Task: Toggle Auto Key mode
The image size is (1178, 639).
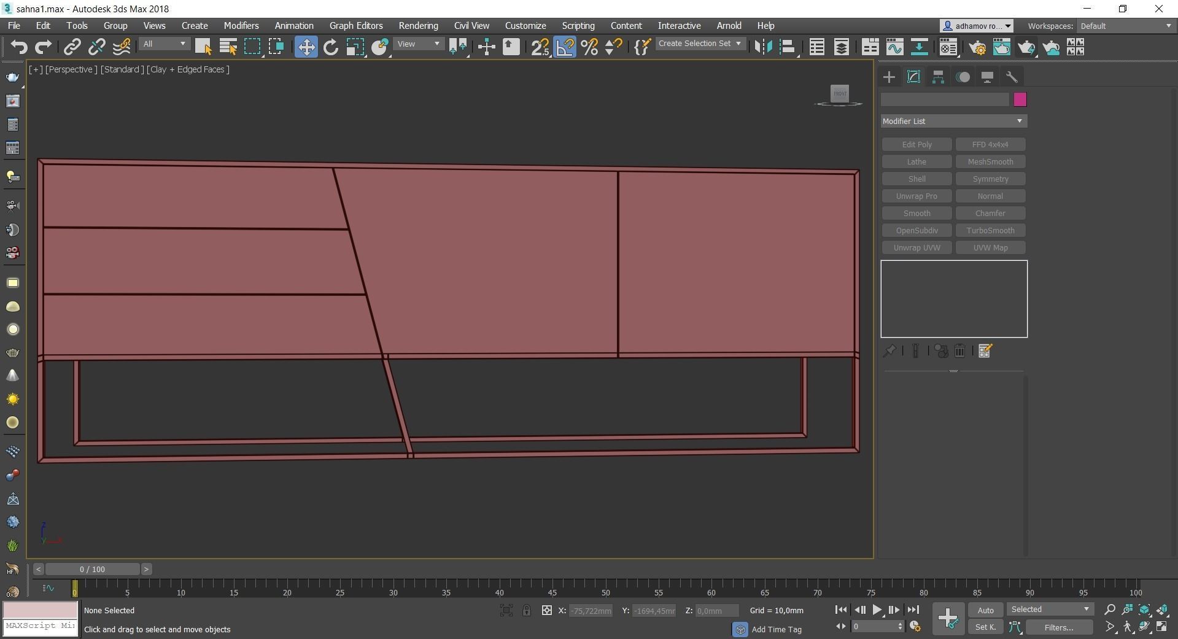Action: (x=986, y=610)
